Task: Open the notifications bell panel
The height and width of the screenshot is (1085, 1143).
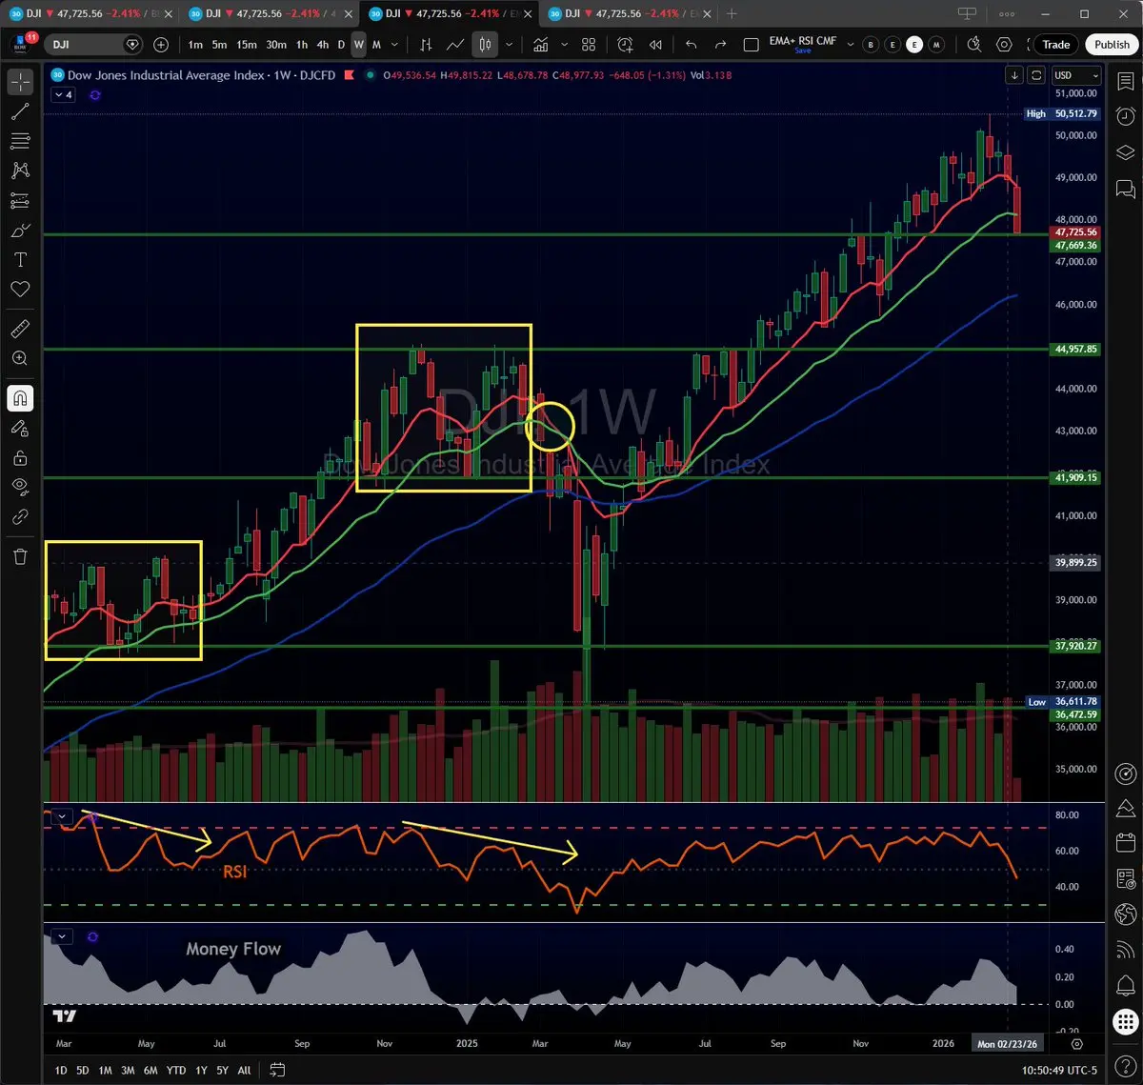Action: [1125, 984]
